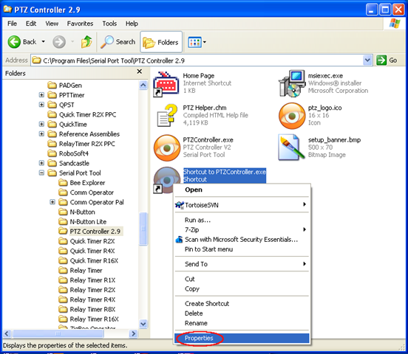Select the msiexec.exe installer icon
Image resolution: width=408 pixels, height=354 pixels.
(x=292, y=83)
